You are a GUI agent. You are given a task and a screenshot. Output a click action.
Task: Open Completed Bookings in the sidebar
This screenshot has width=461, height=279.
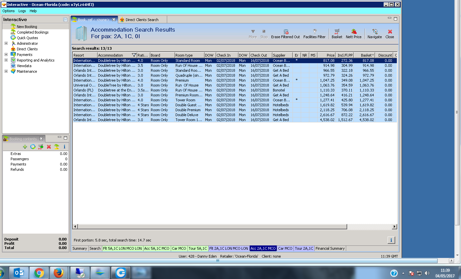(x=33, y=32)
